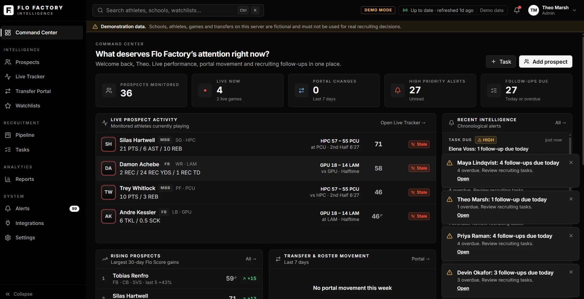Click the Watchlists star icon
Image resolution: width=584 pixels, height=299 pixels.
[x=8, y=106]
